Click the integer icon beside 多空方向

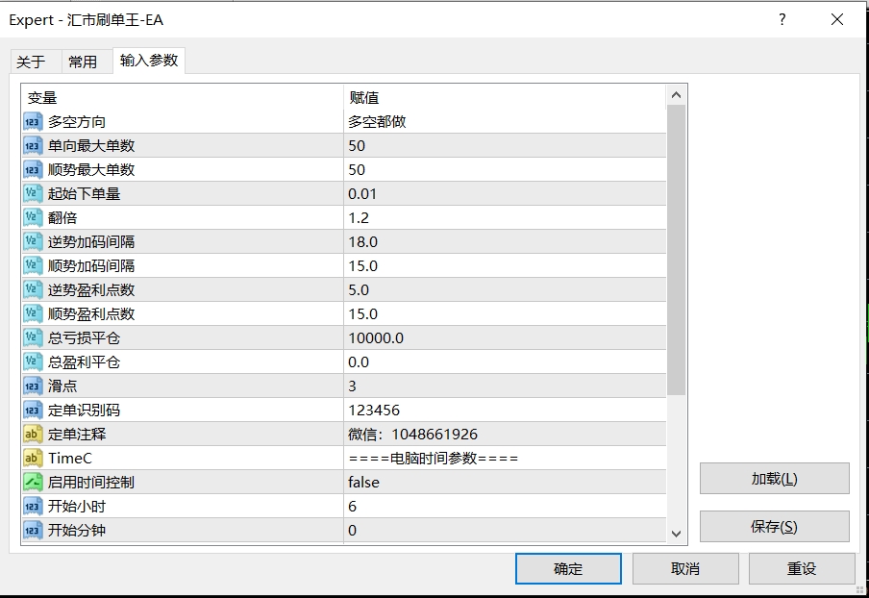click(x=33, y=121)
